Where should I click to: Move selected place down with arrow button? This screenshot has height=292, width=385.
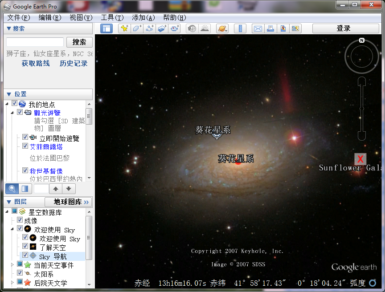[x=69, y=189]
